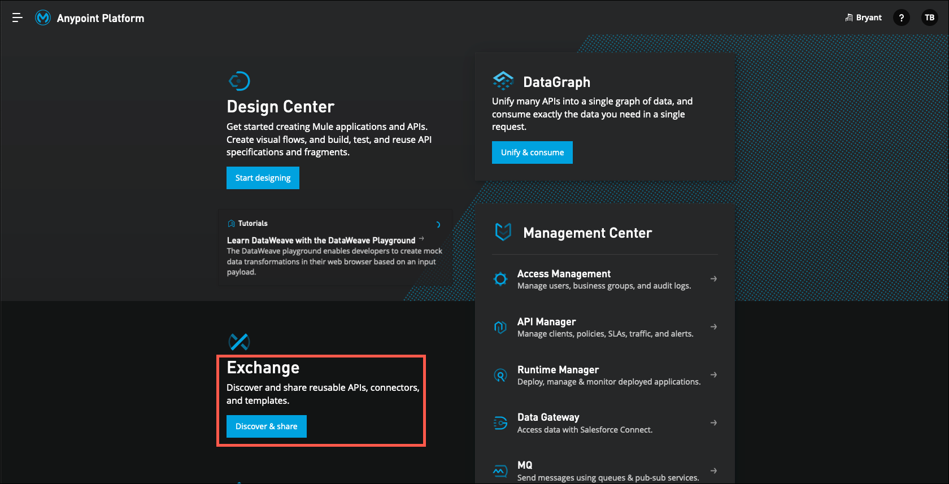Viewport: 949px width, 484px height.
Task: Click the Access Management gear icon
Action: point(500,279)
